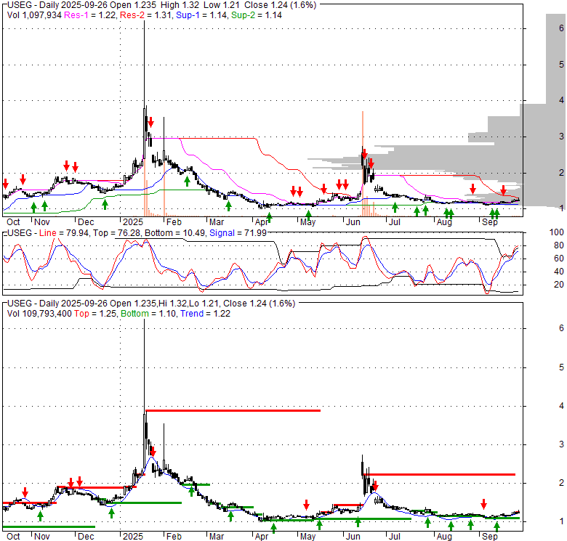Click the Jul label under lower price chart
The width and height of the screenshot is (567, 541).
(394, 537)
